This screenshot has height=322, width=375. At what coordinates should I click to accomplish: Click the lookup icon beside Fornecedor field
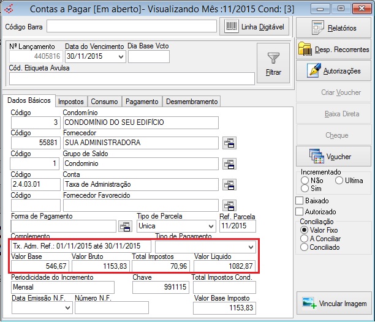(229, 143)
